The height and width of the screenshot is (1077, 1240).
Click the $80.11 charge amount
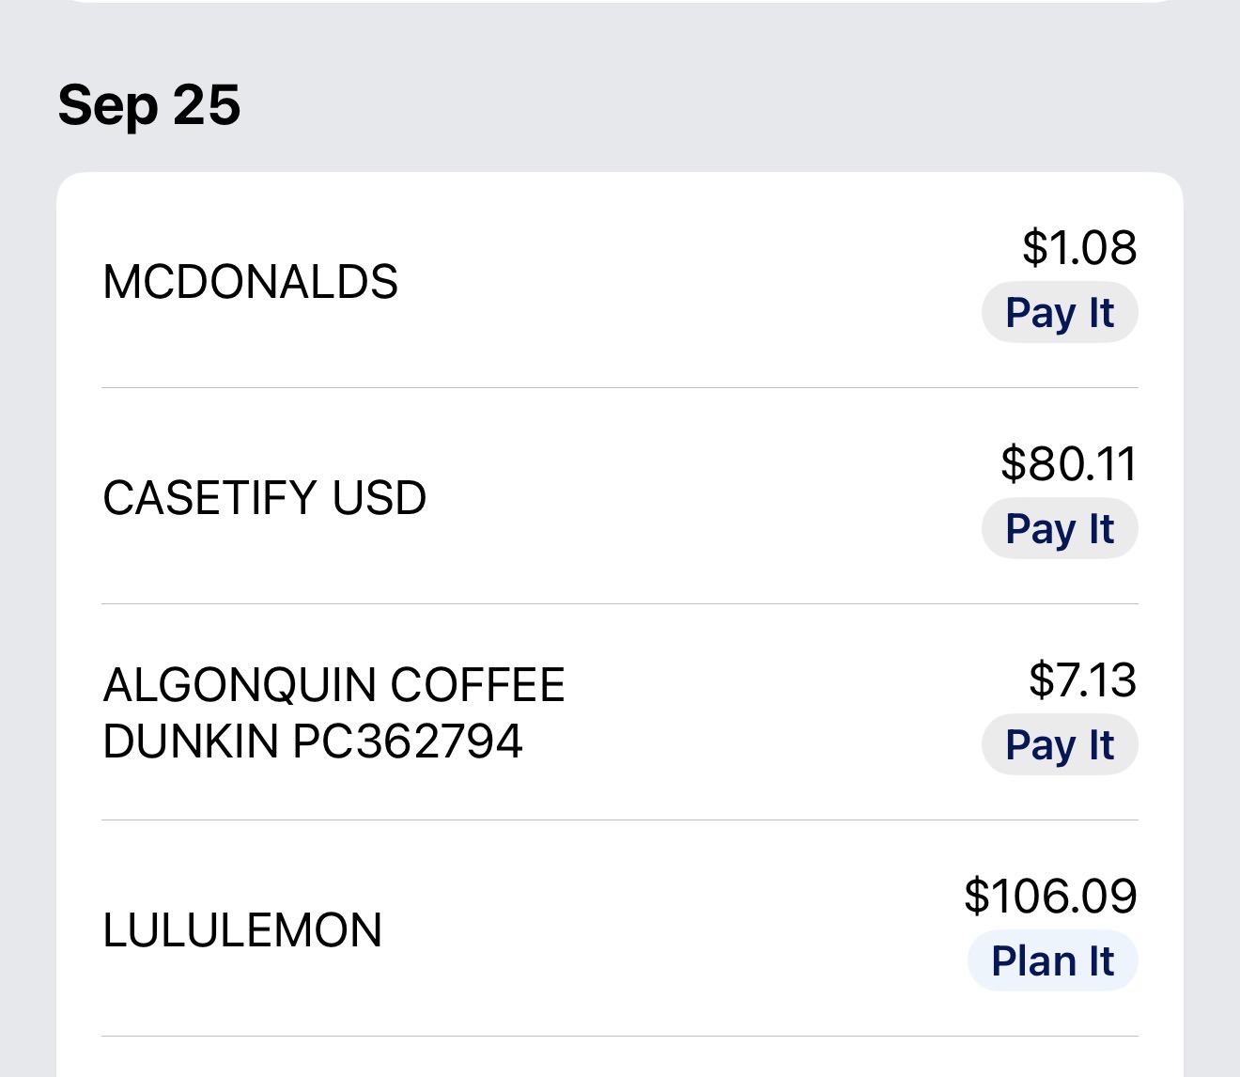[x=1068, y=463]
